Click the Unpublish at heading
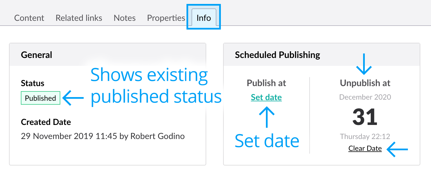 [x=365, y=83]
